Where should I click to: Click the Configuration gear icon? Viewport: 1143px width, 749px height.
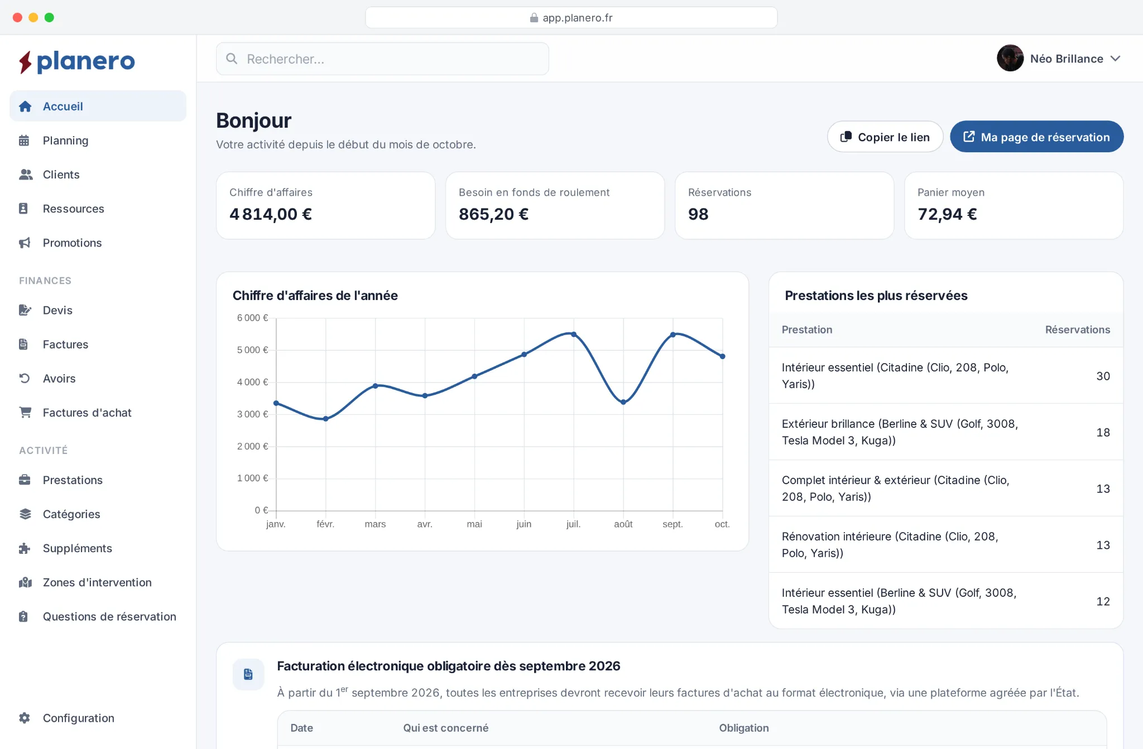[25, 718]
